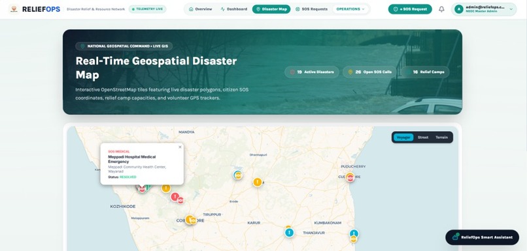Click the 16 Relief Camps stat pill
This screenshot has width=527, height=251.
click(x=425, y=72)
